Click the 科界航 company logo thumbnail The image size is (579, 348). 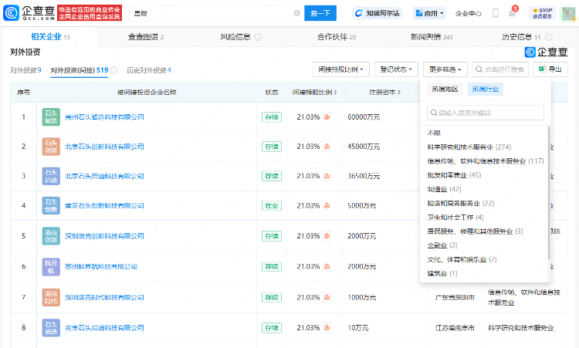[x=51, y=266]
